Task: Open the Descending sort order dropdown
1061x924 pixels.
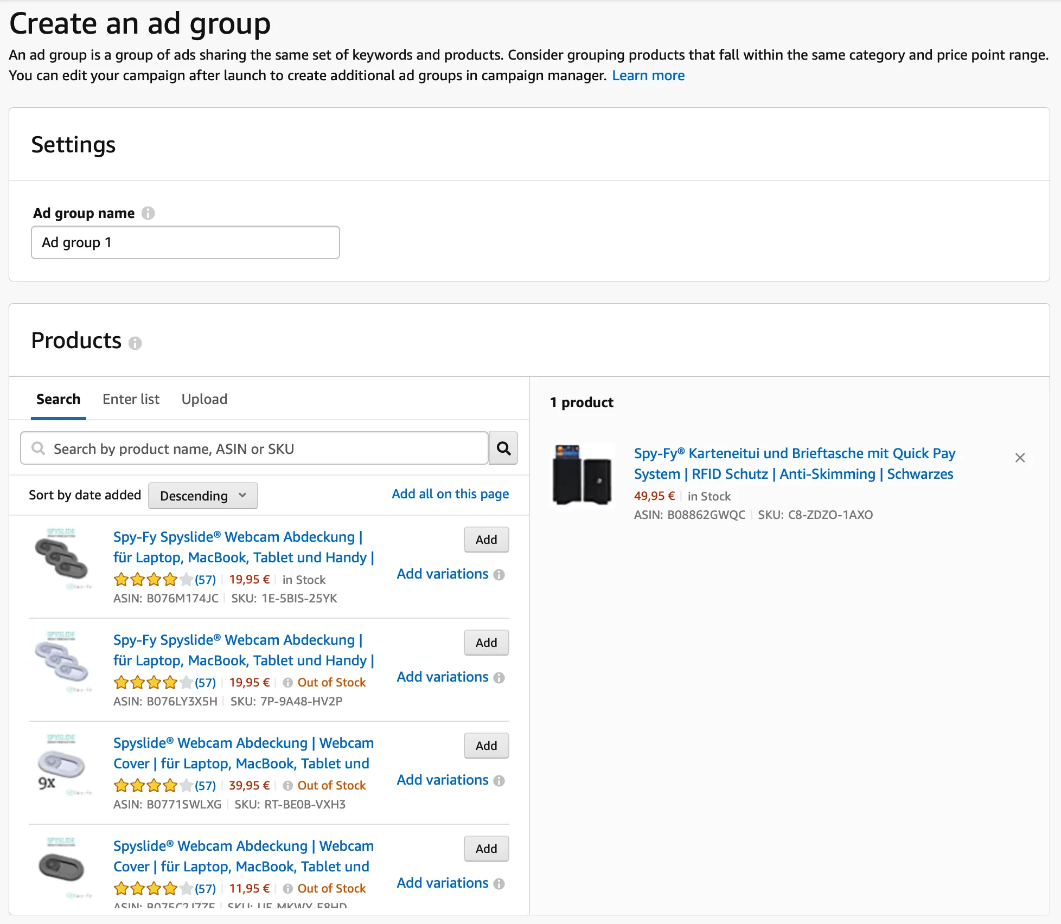Action: pos(203,496)
